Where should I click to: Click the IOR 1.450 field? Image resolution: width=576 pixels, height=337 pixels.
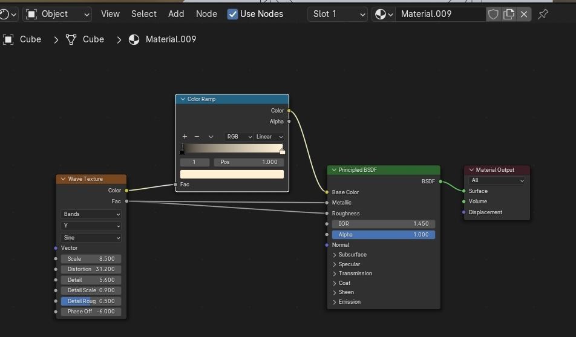pyautogui.click(x=384, y=224)
